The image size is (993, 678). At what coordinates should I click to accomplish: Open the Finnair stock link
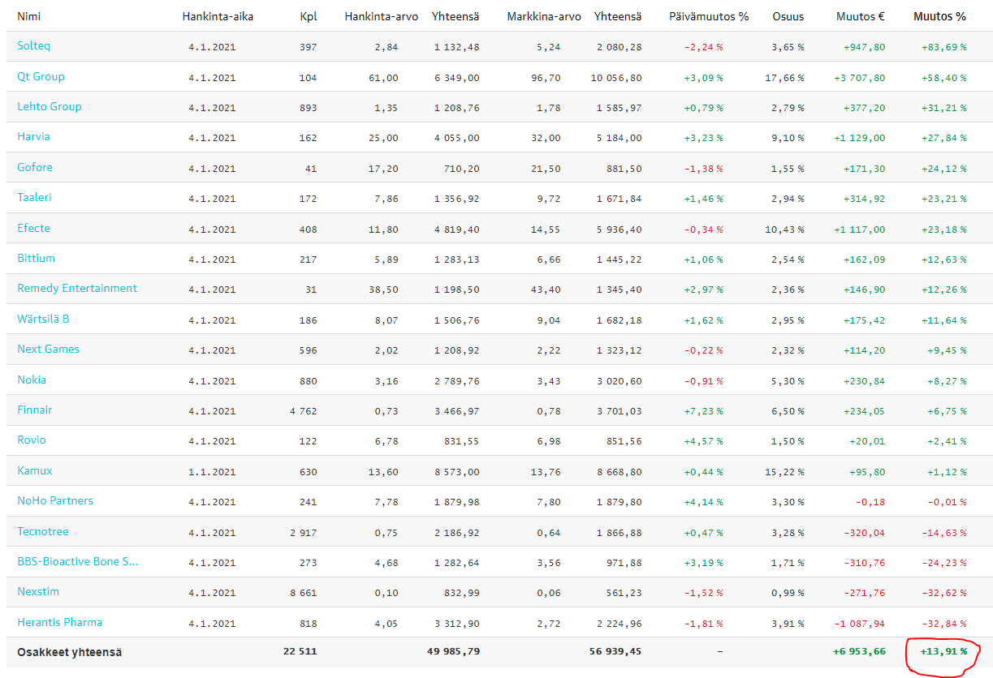[34, 410]
